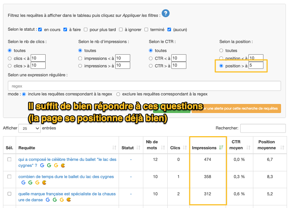Select the 'CTR < à' radio button
The image size is (290, 208).
click(151, 58)
